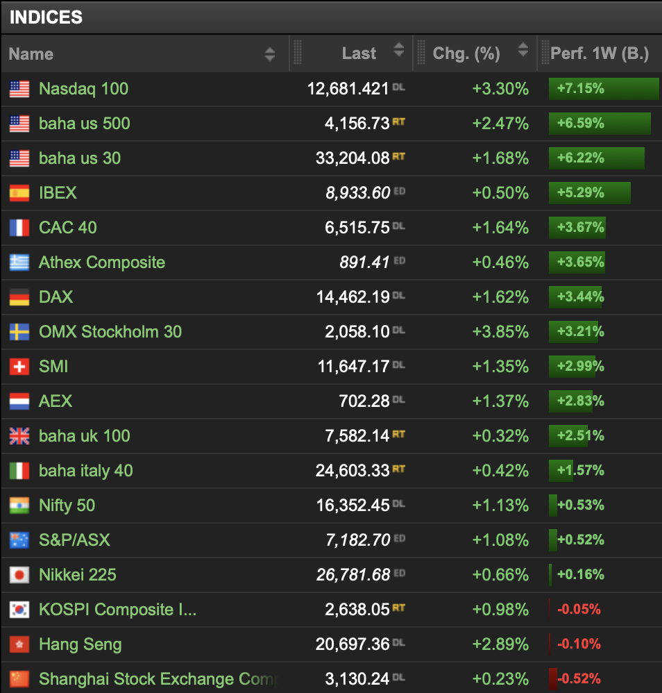
Task: Open the IBEX index link
Action: tap(58, 193)
